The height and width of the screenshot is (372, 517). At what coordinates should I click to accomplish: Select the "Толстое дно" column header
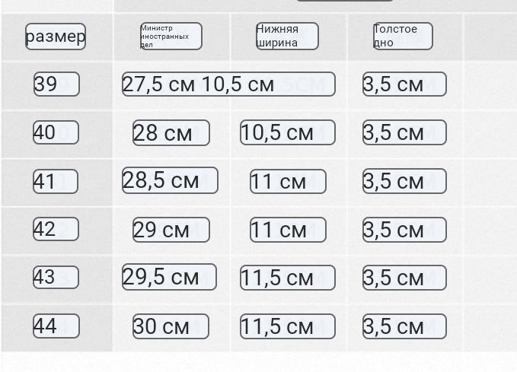(403, 37)
